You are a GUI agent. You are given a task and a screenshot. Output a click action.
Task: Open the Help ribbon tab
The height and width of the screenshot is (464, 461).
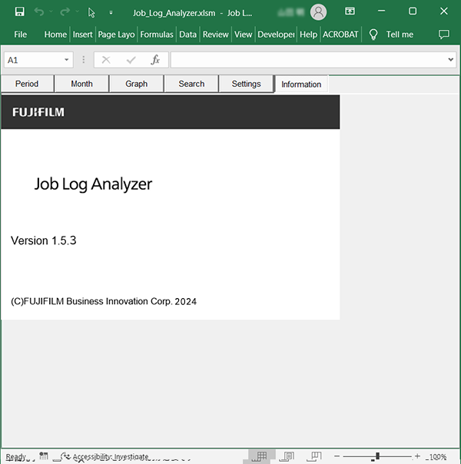pyautogui.click(x=308, y=35)
